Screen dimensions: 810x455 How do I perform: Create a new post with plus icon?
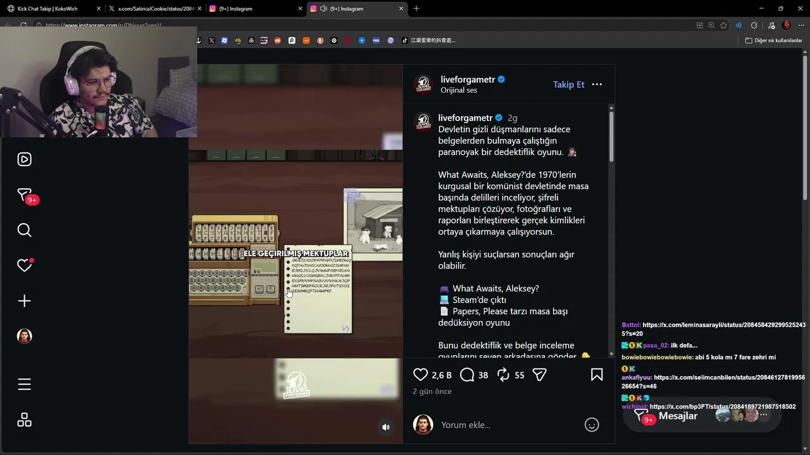(x=24, y=301)
